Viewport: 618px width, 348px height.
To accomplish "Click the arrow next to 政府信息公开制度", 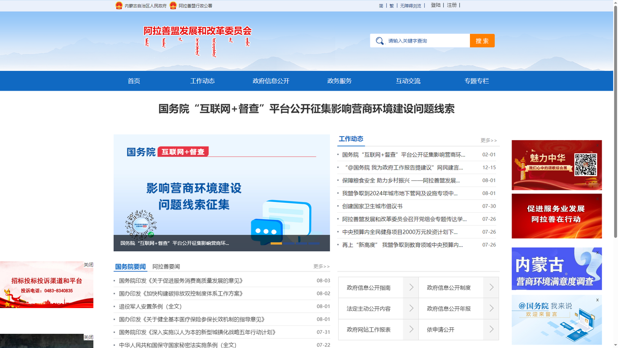I will click(491, 287).
